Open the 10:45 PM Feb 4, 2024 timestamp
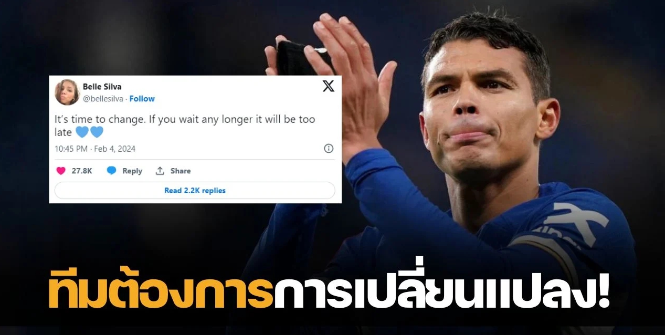 [x=95, y=149]
